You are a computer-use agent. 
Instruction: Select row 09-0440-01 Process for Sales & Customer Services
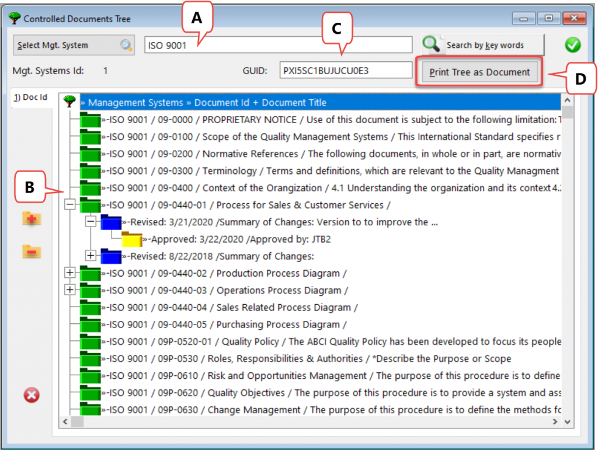click(x=246, y=205)
